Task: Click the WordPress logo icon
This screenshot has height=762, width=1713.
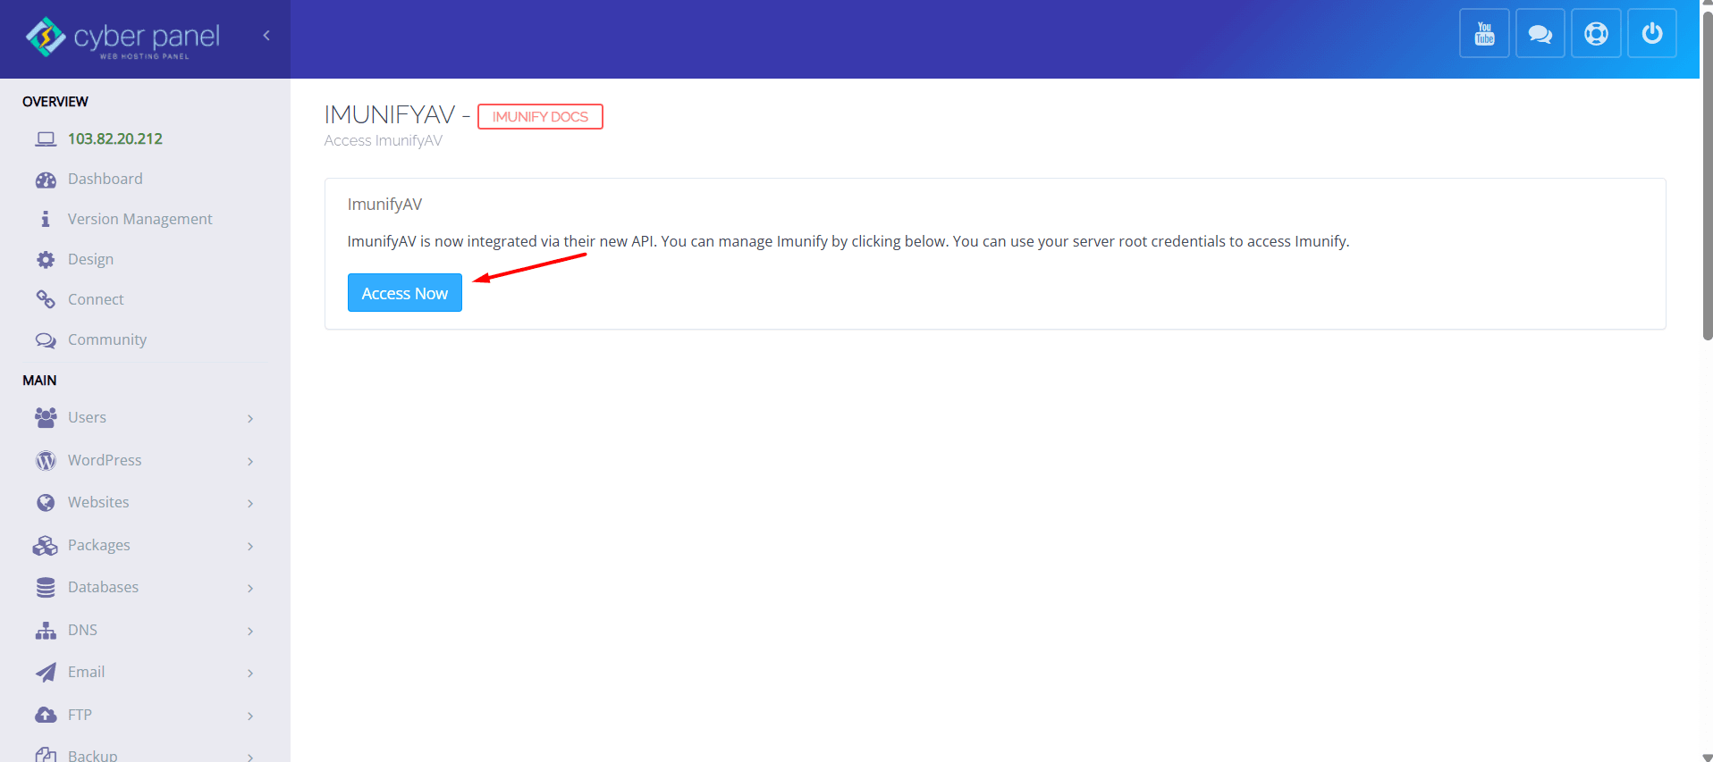Action: point(46,461)
